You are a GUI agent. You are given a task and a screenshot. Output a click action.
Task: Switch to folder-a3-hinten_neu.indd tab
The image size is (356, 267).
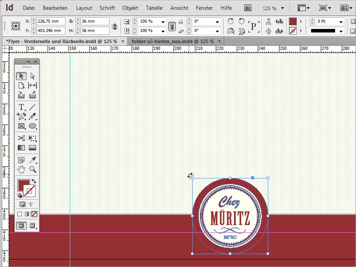pyautogui.click(x=173, y=41)
